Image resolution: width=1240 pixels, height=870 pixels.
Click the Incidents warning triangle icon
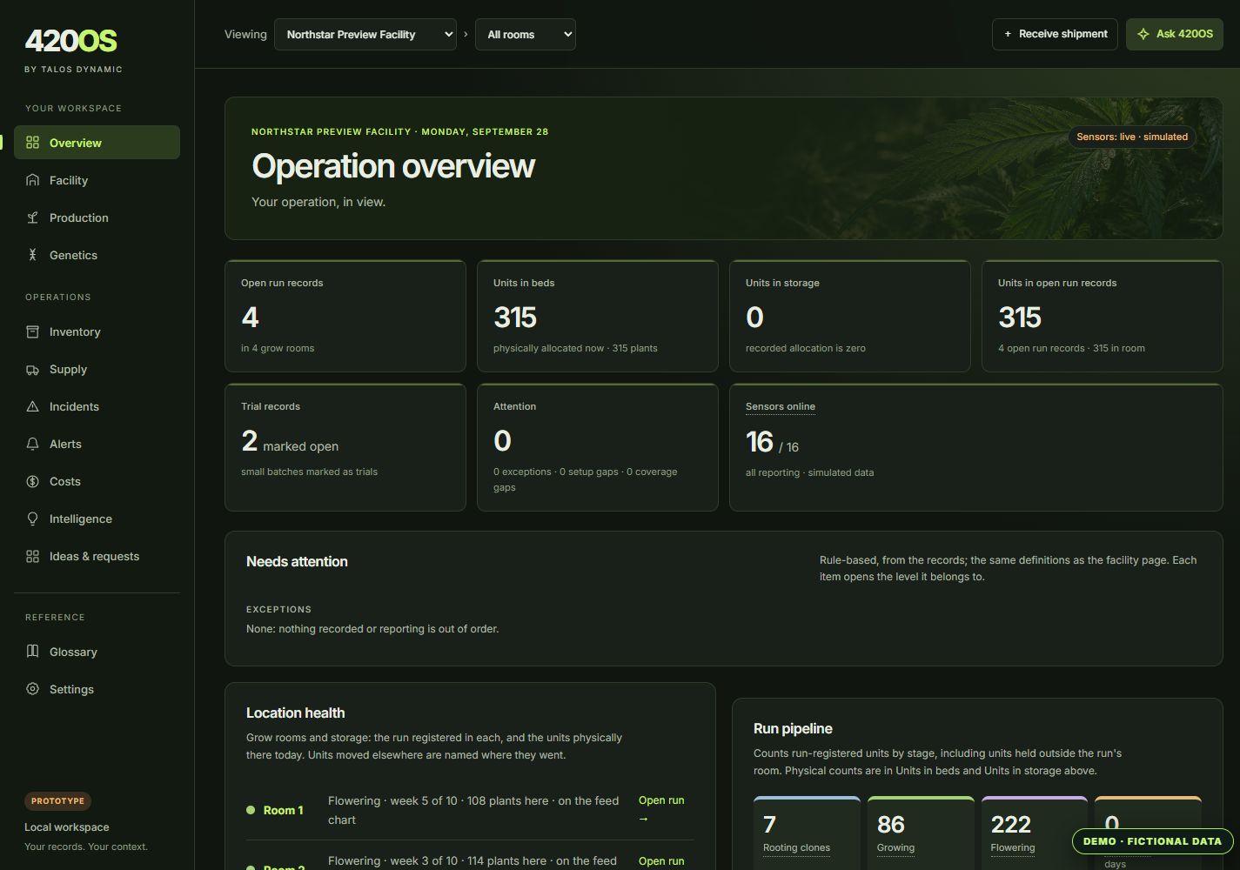[x=32, y=406]
